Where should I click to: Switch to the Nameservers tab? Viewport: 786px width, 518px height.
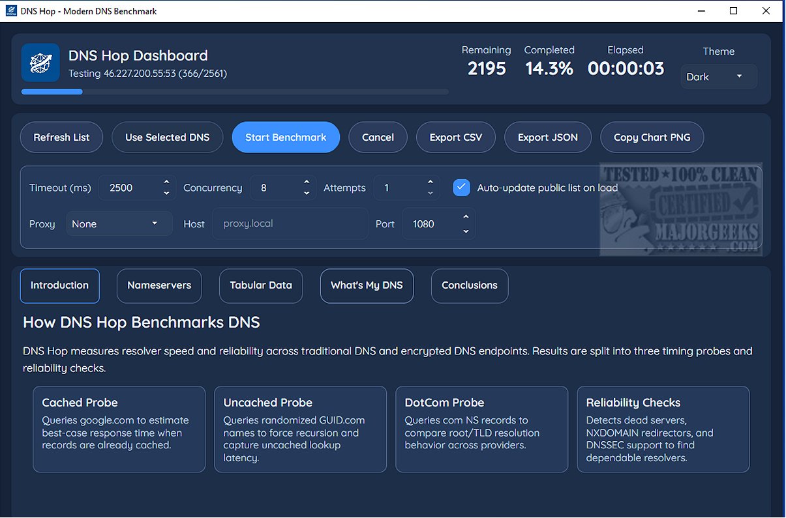[x=159, y=285]
